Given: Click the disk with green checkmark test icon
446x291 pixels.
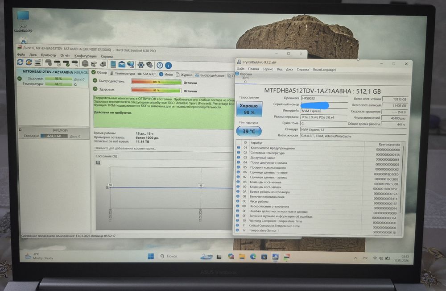Looking at the screenshot, I should click(x=66, y=63).
